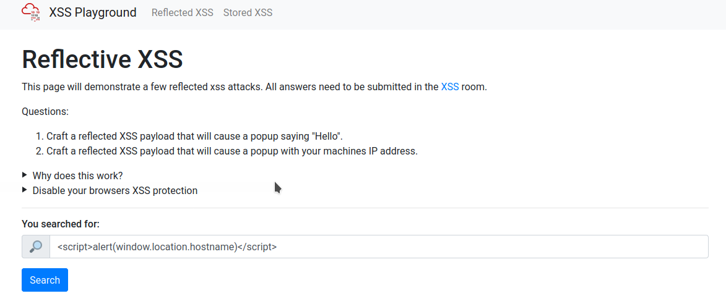Focus the search field containing the script payload
This screenshot has width=726, height=296.
433,247
